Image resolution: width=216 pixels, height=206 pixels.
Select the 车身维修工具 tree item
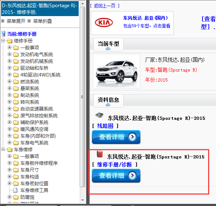point(34,190)
